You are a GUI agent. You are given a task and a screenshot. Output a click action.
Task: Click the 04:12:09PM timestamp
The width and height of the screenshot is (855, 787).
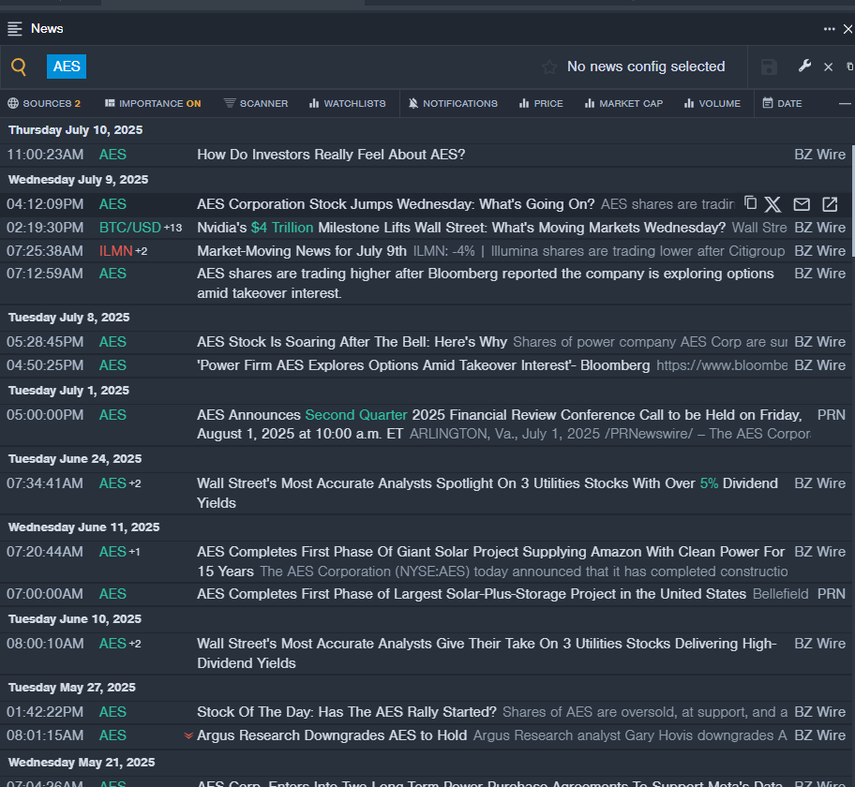[x=45, y=204]
